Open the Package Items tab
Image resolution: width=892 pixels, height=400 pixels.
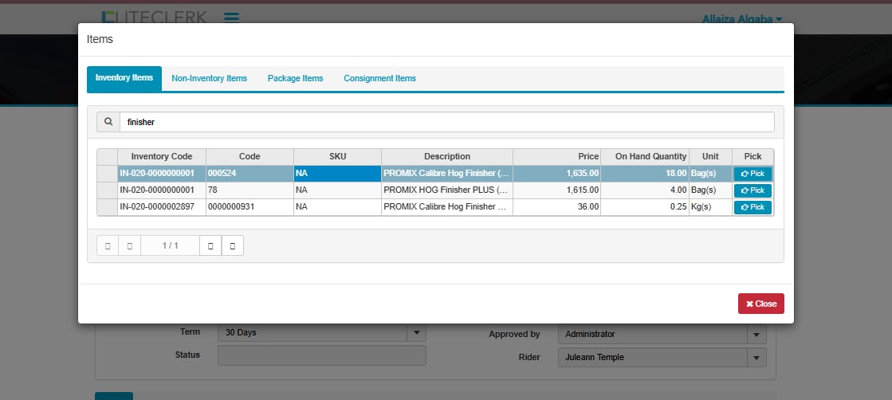pos(295,79)
